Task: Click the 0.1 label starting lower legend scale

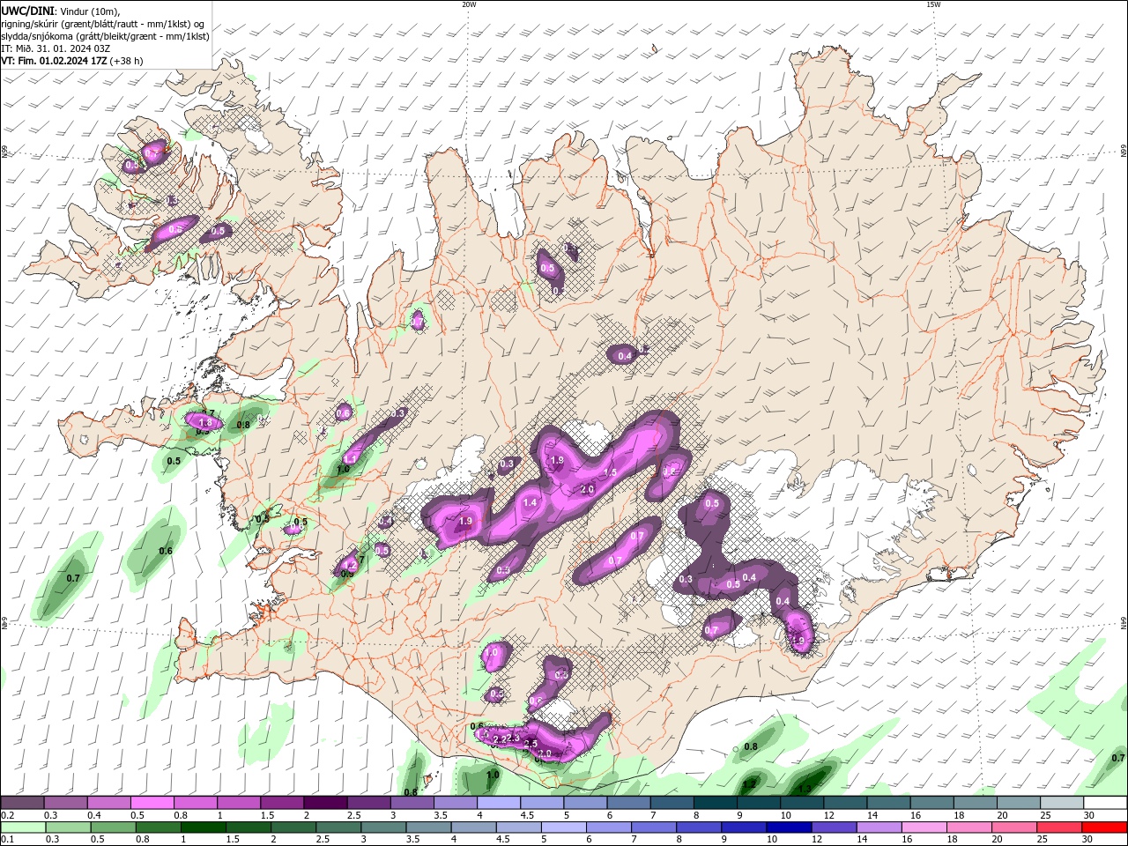Action: pyautogui.click(x=7, y=840)
